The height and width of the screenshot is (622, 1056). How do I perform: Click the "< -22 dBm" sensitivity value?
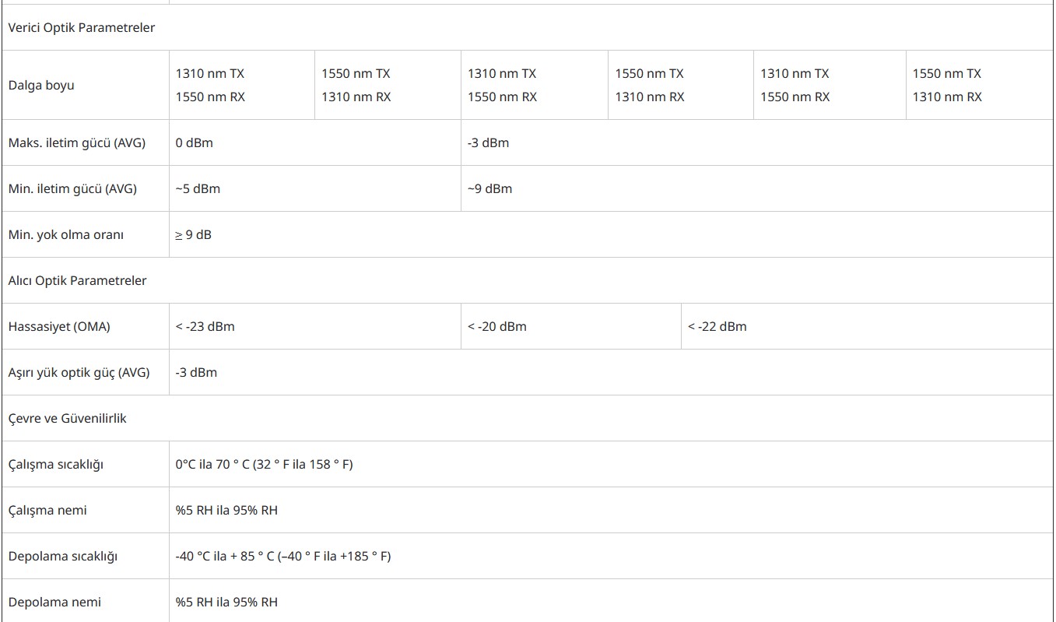(x=717, y=326)
